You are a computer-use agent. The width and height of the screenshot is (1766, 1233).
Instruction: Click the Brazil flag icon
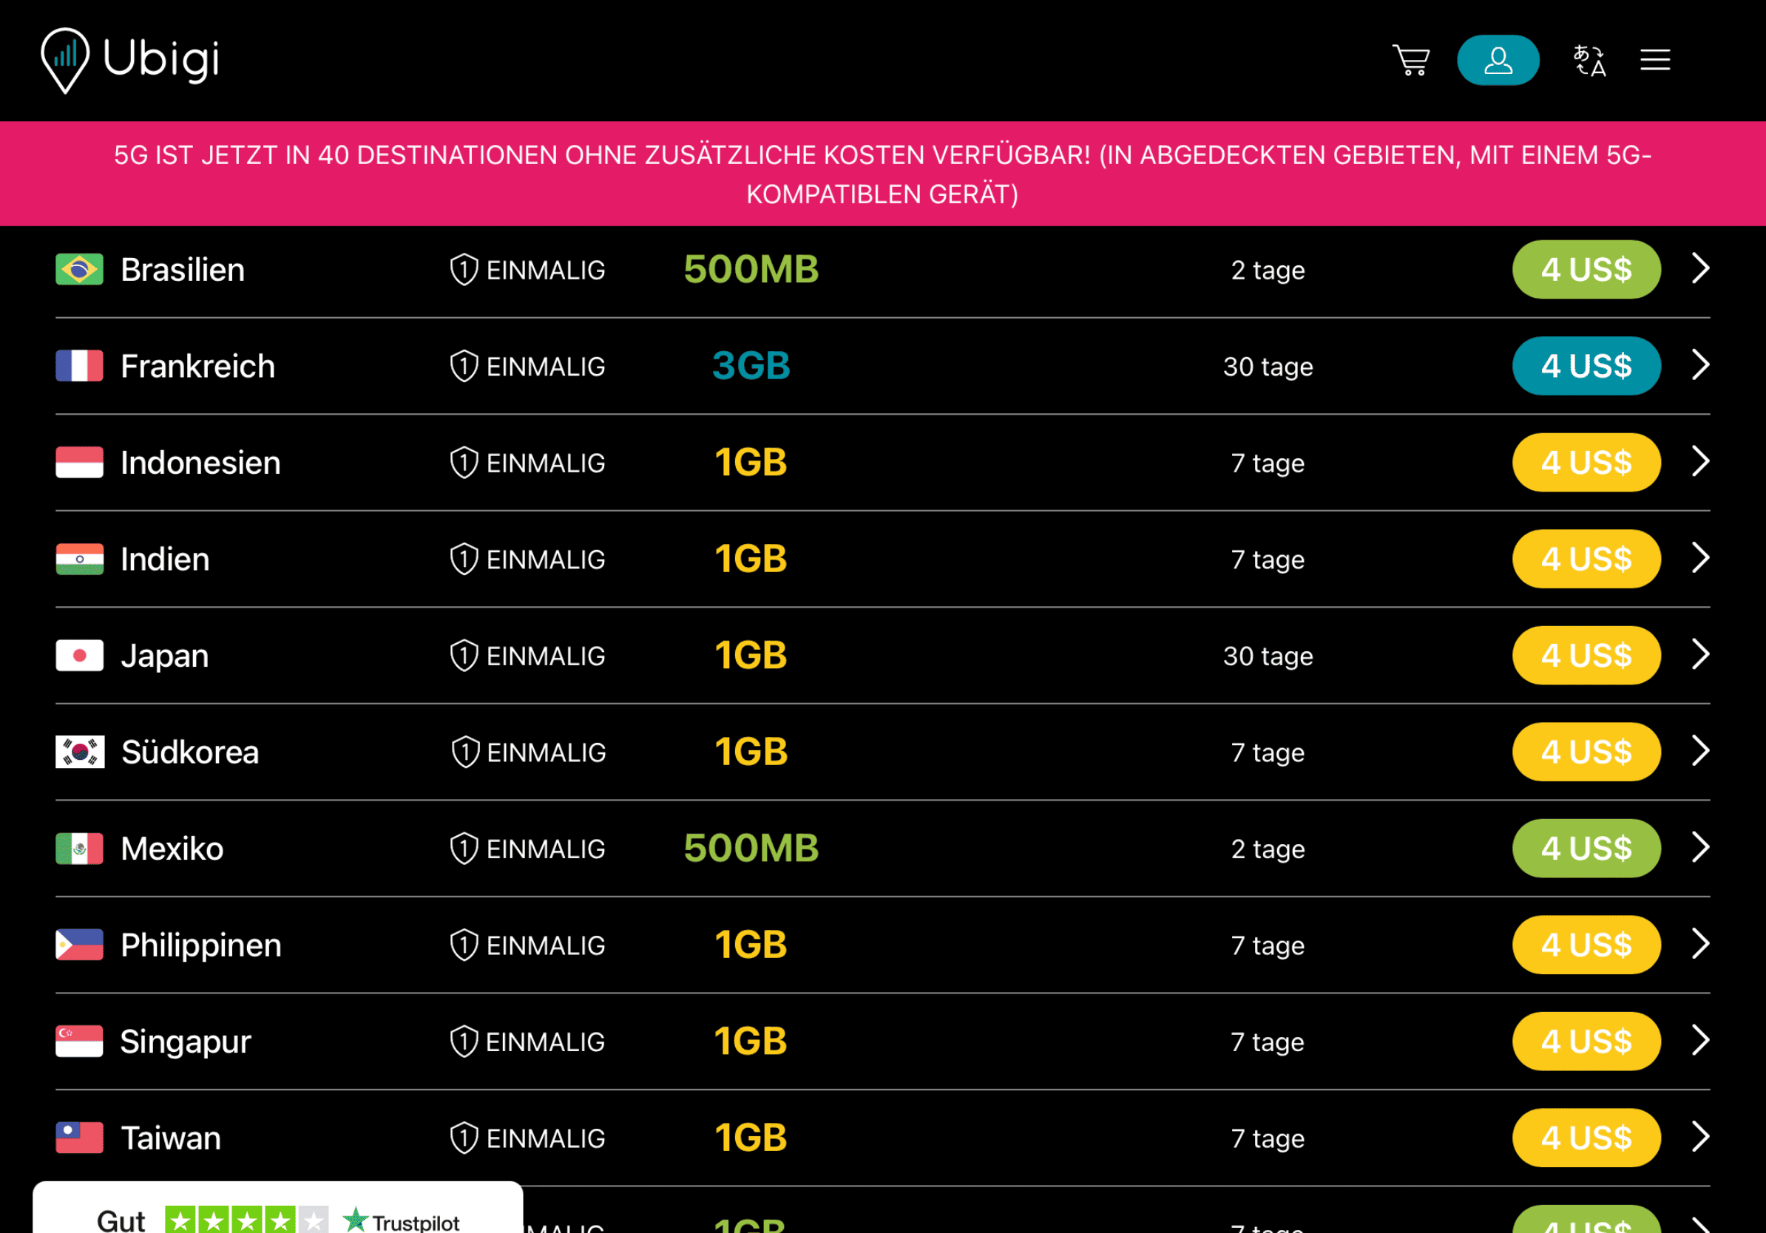(79, 270)
